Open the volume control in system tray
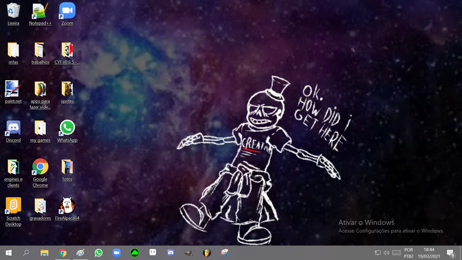Image resolution: width=462 pixels, height=260 pixels. pyautogui.click(x=386, y=253)
